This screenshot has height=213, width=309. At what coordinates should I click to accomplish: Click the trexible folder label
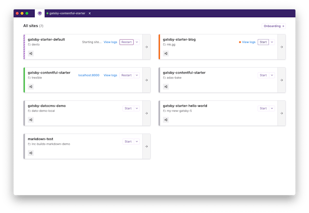(37, 77)
